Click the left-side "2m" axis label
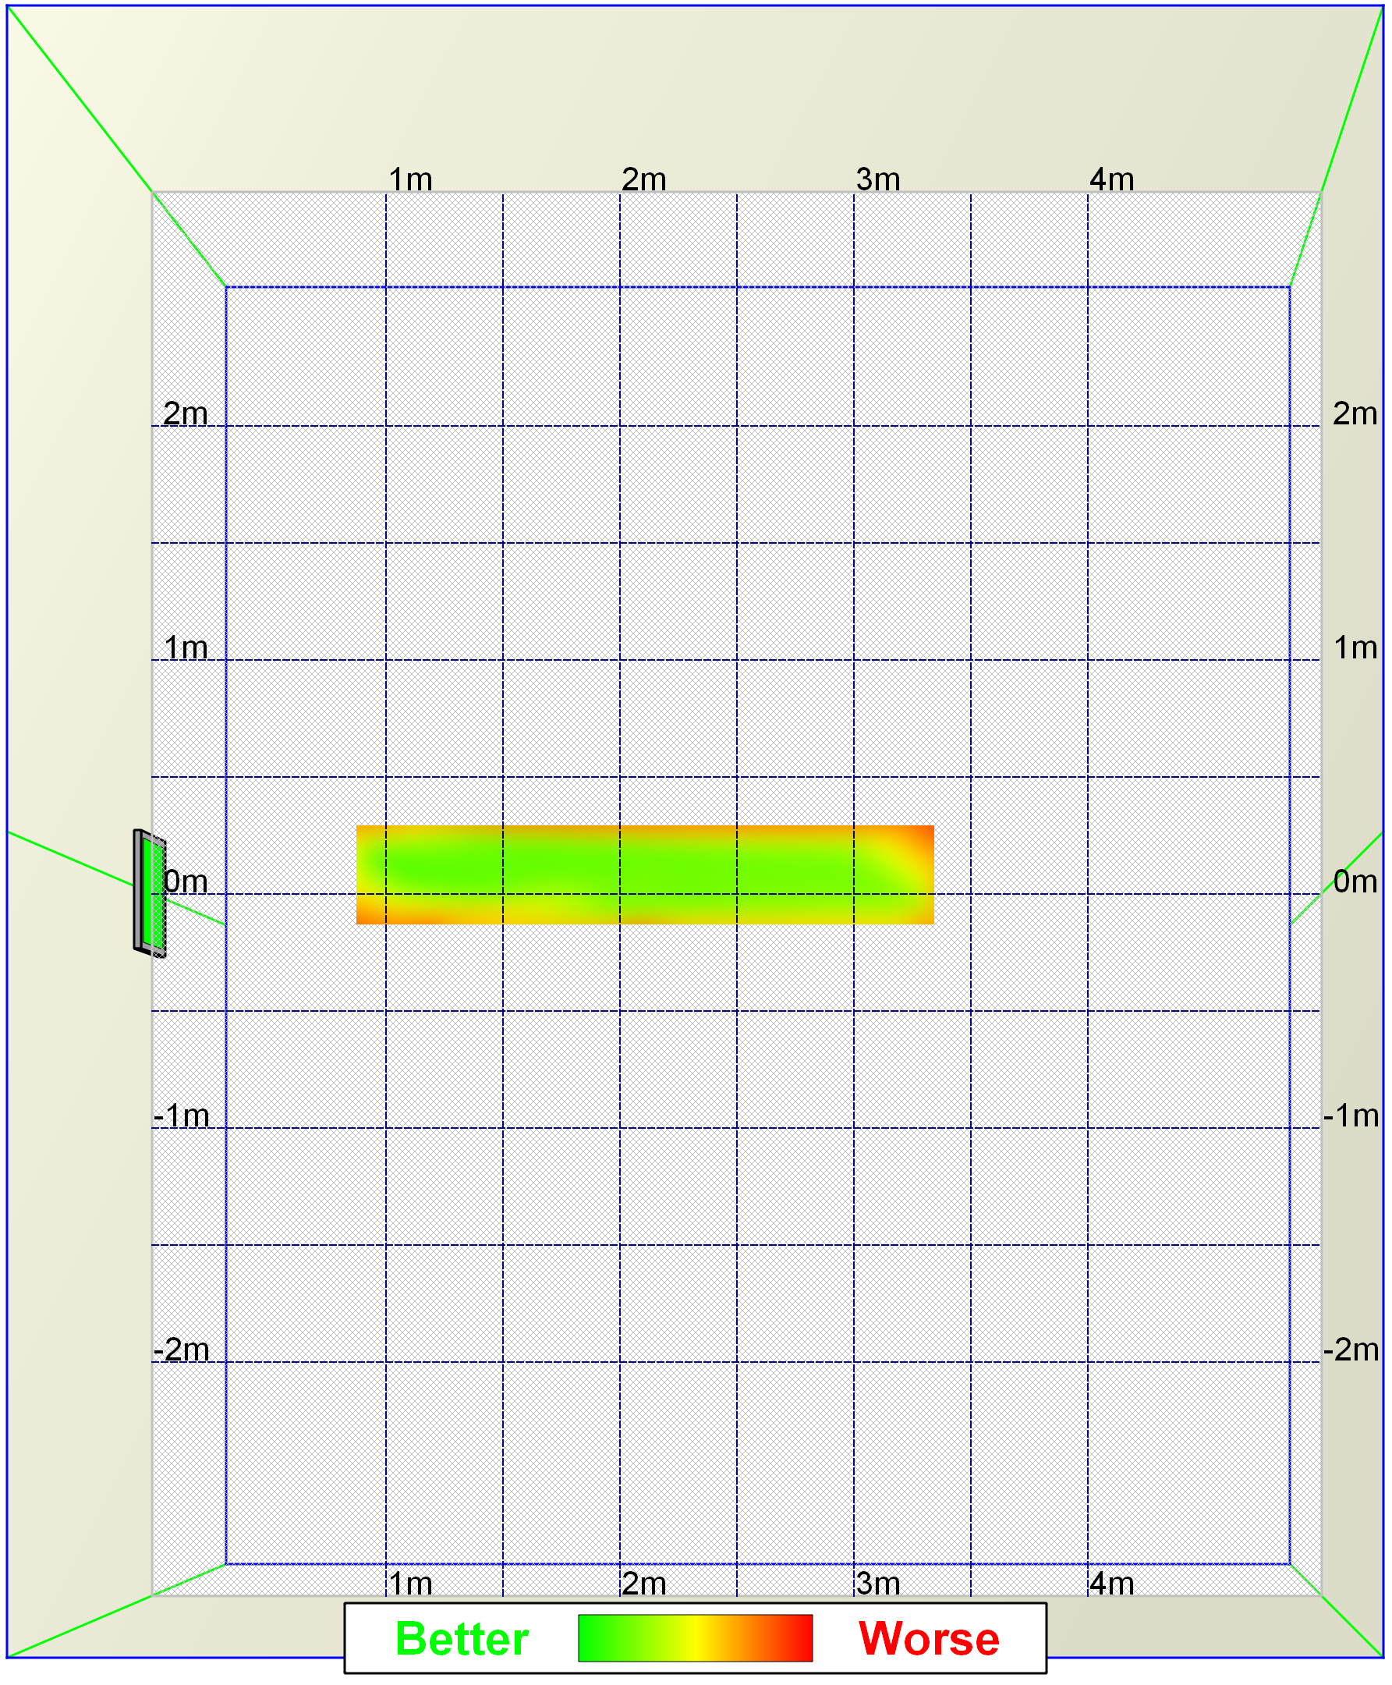 click(x=186, y=413)
